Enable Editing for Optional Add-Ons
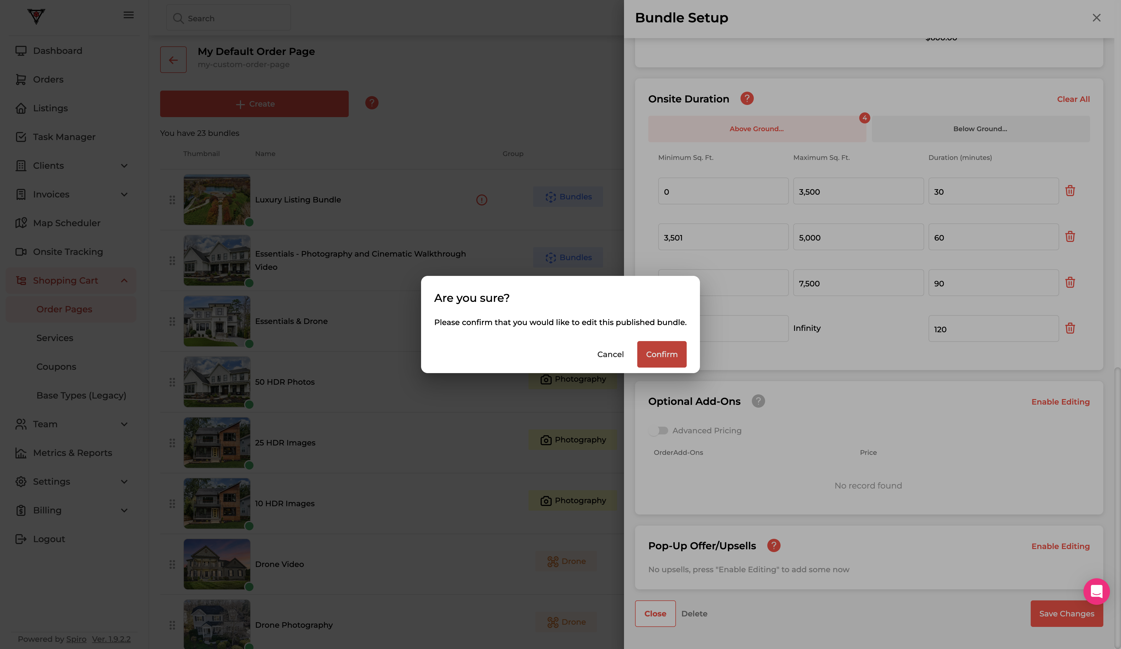Image resolution: width=1121 pixels, height=649 pixels. [1061, 402]
